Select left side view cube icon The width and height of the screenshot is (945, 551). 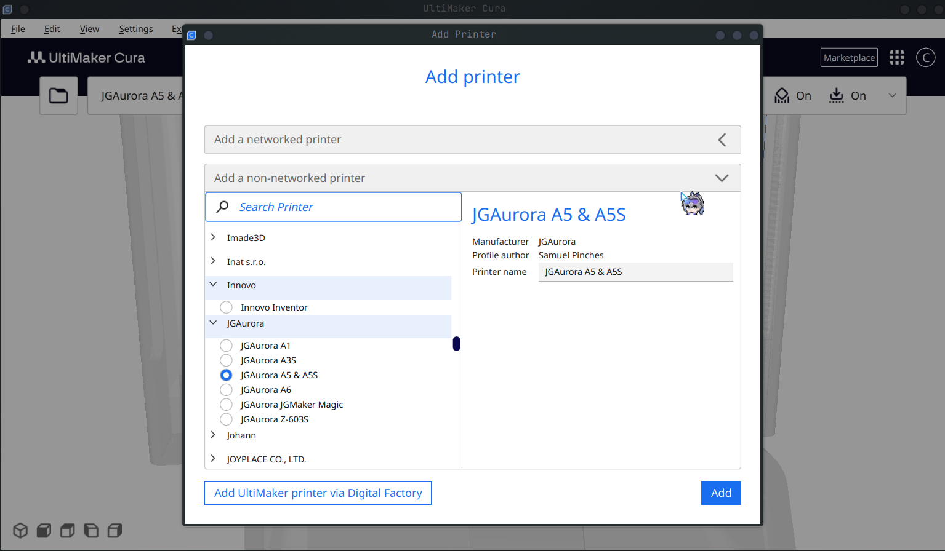tap(91, 530)
